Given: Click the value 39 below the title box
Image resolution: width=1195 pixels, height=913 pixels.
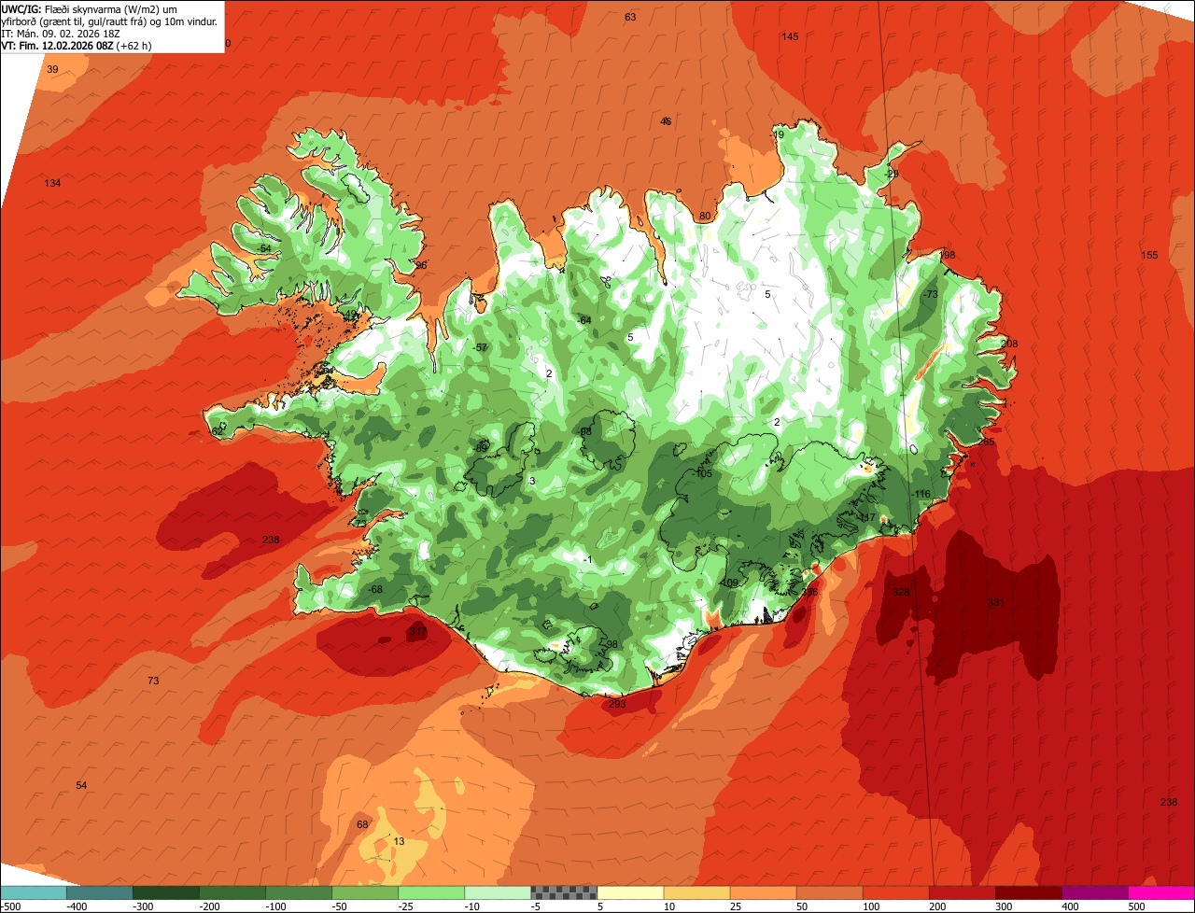Looking at the screenshot, I should point(52,70).
